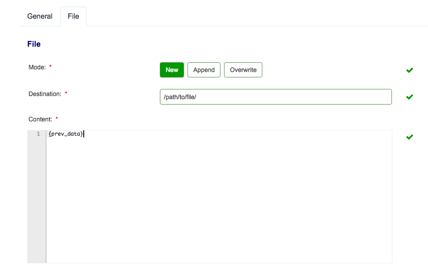The width and height of the screenshot is (428, 270).
Task: Click the green checkmark beside the Content editor
Action: tap(409, 137)
